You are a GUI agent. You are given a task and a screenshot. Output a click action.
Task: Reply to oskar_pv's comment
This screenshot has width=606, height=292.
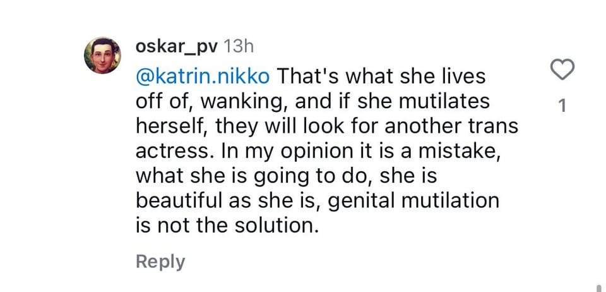[x=160, y=262]
